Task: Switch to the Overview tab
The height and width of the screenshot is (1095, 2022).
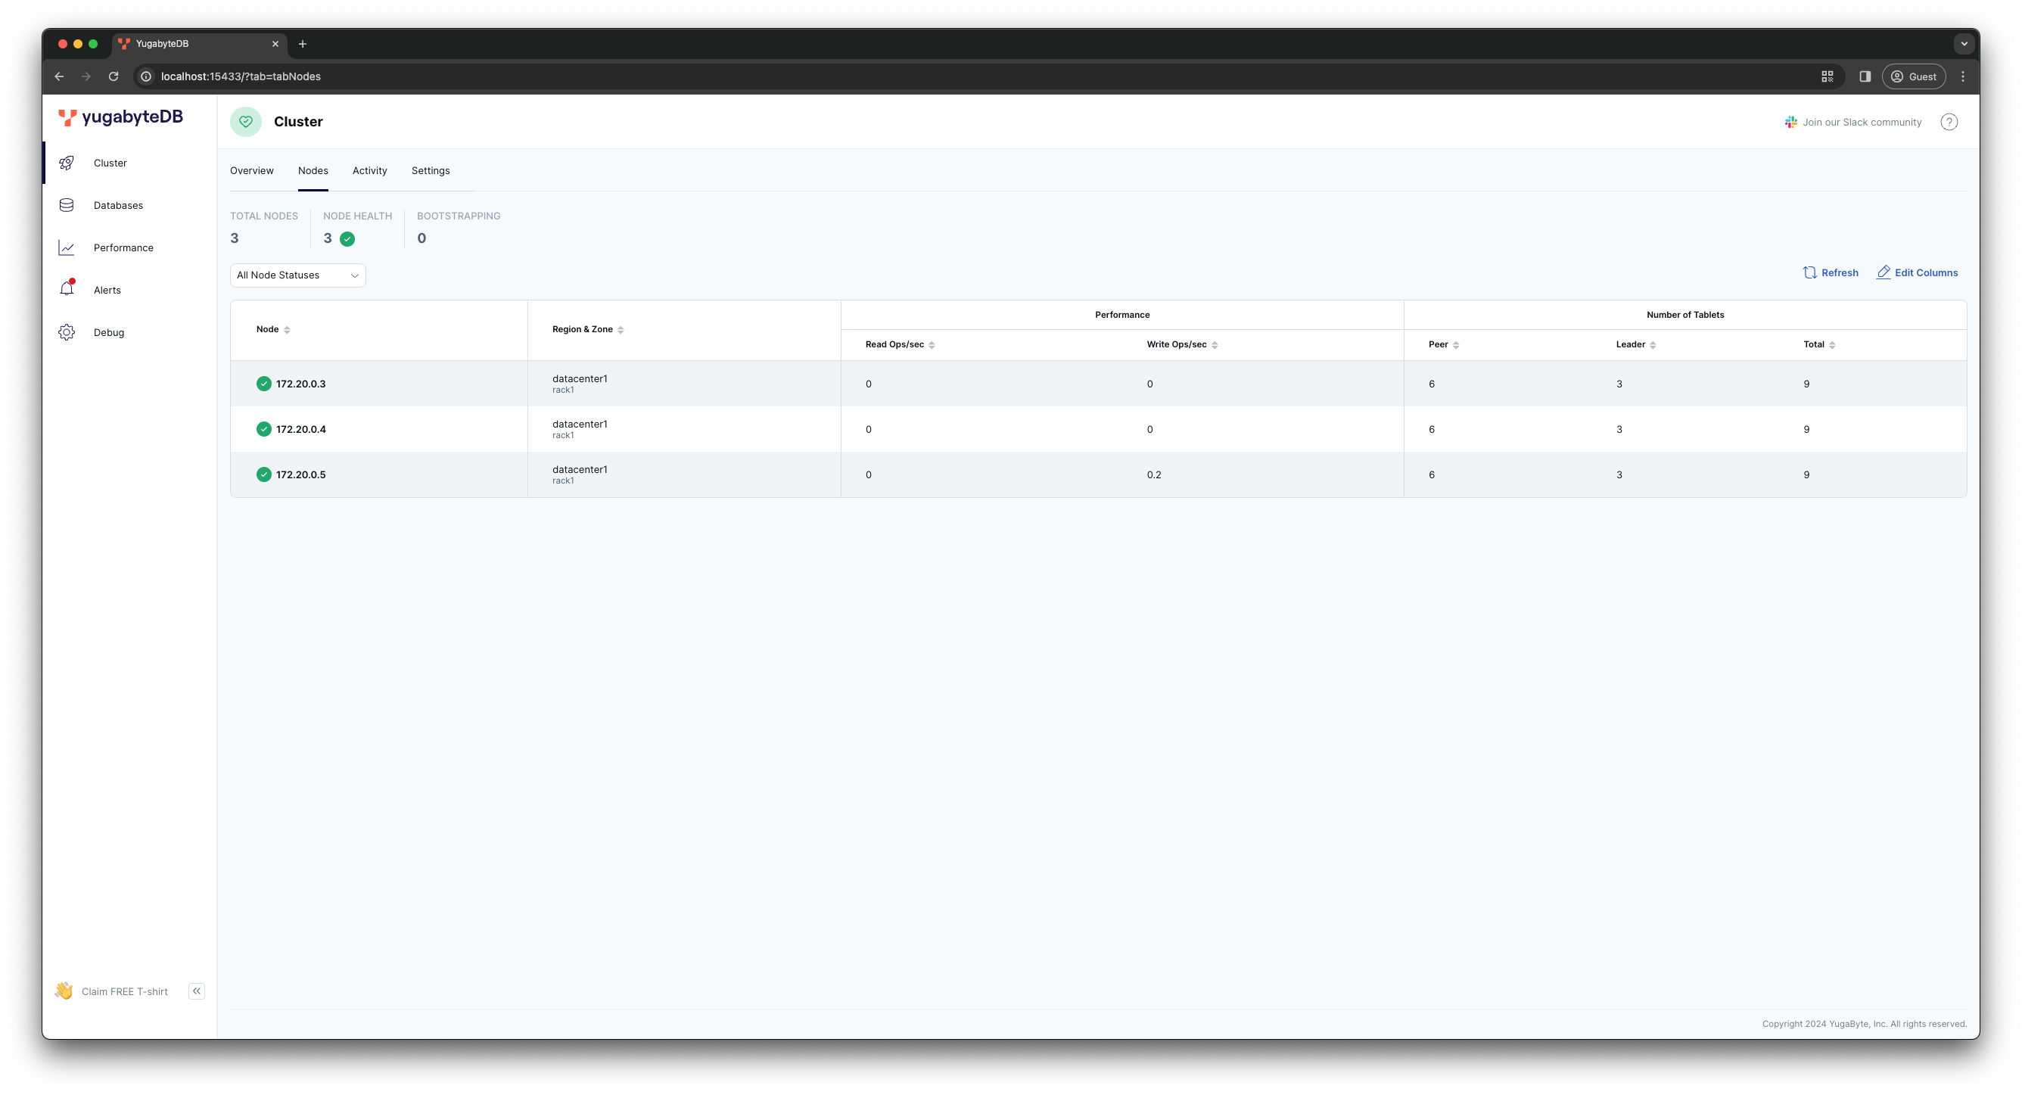Action: tap(252, 170)
